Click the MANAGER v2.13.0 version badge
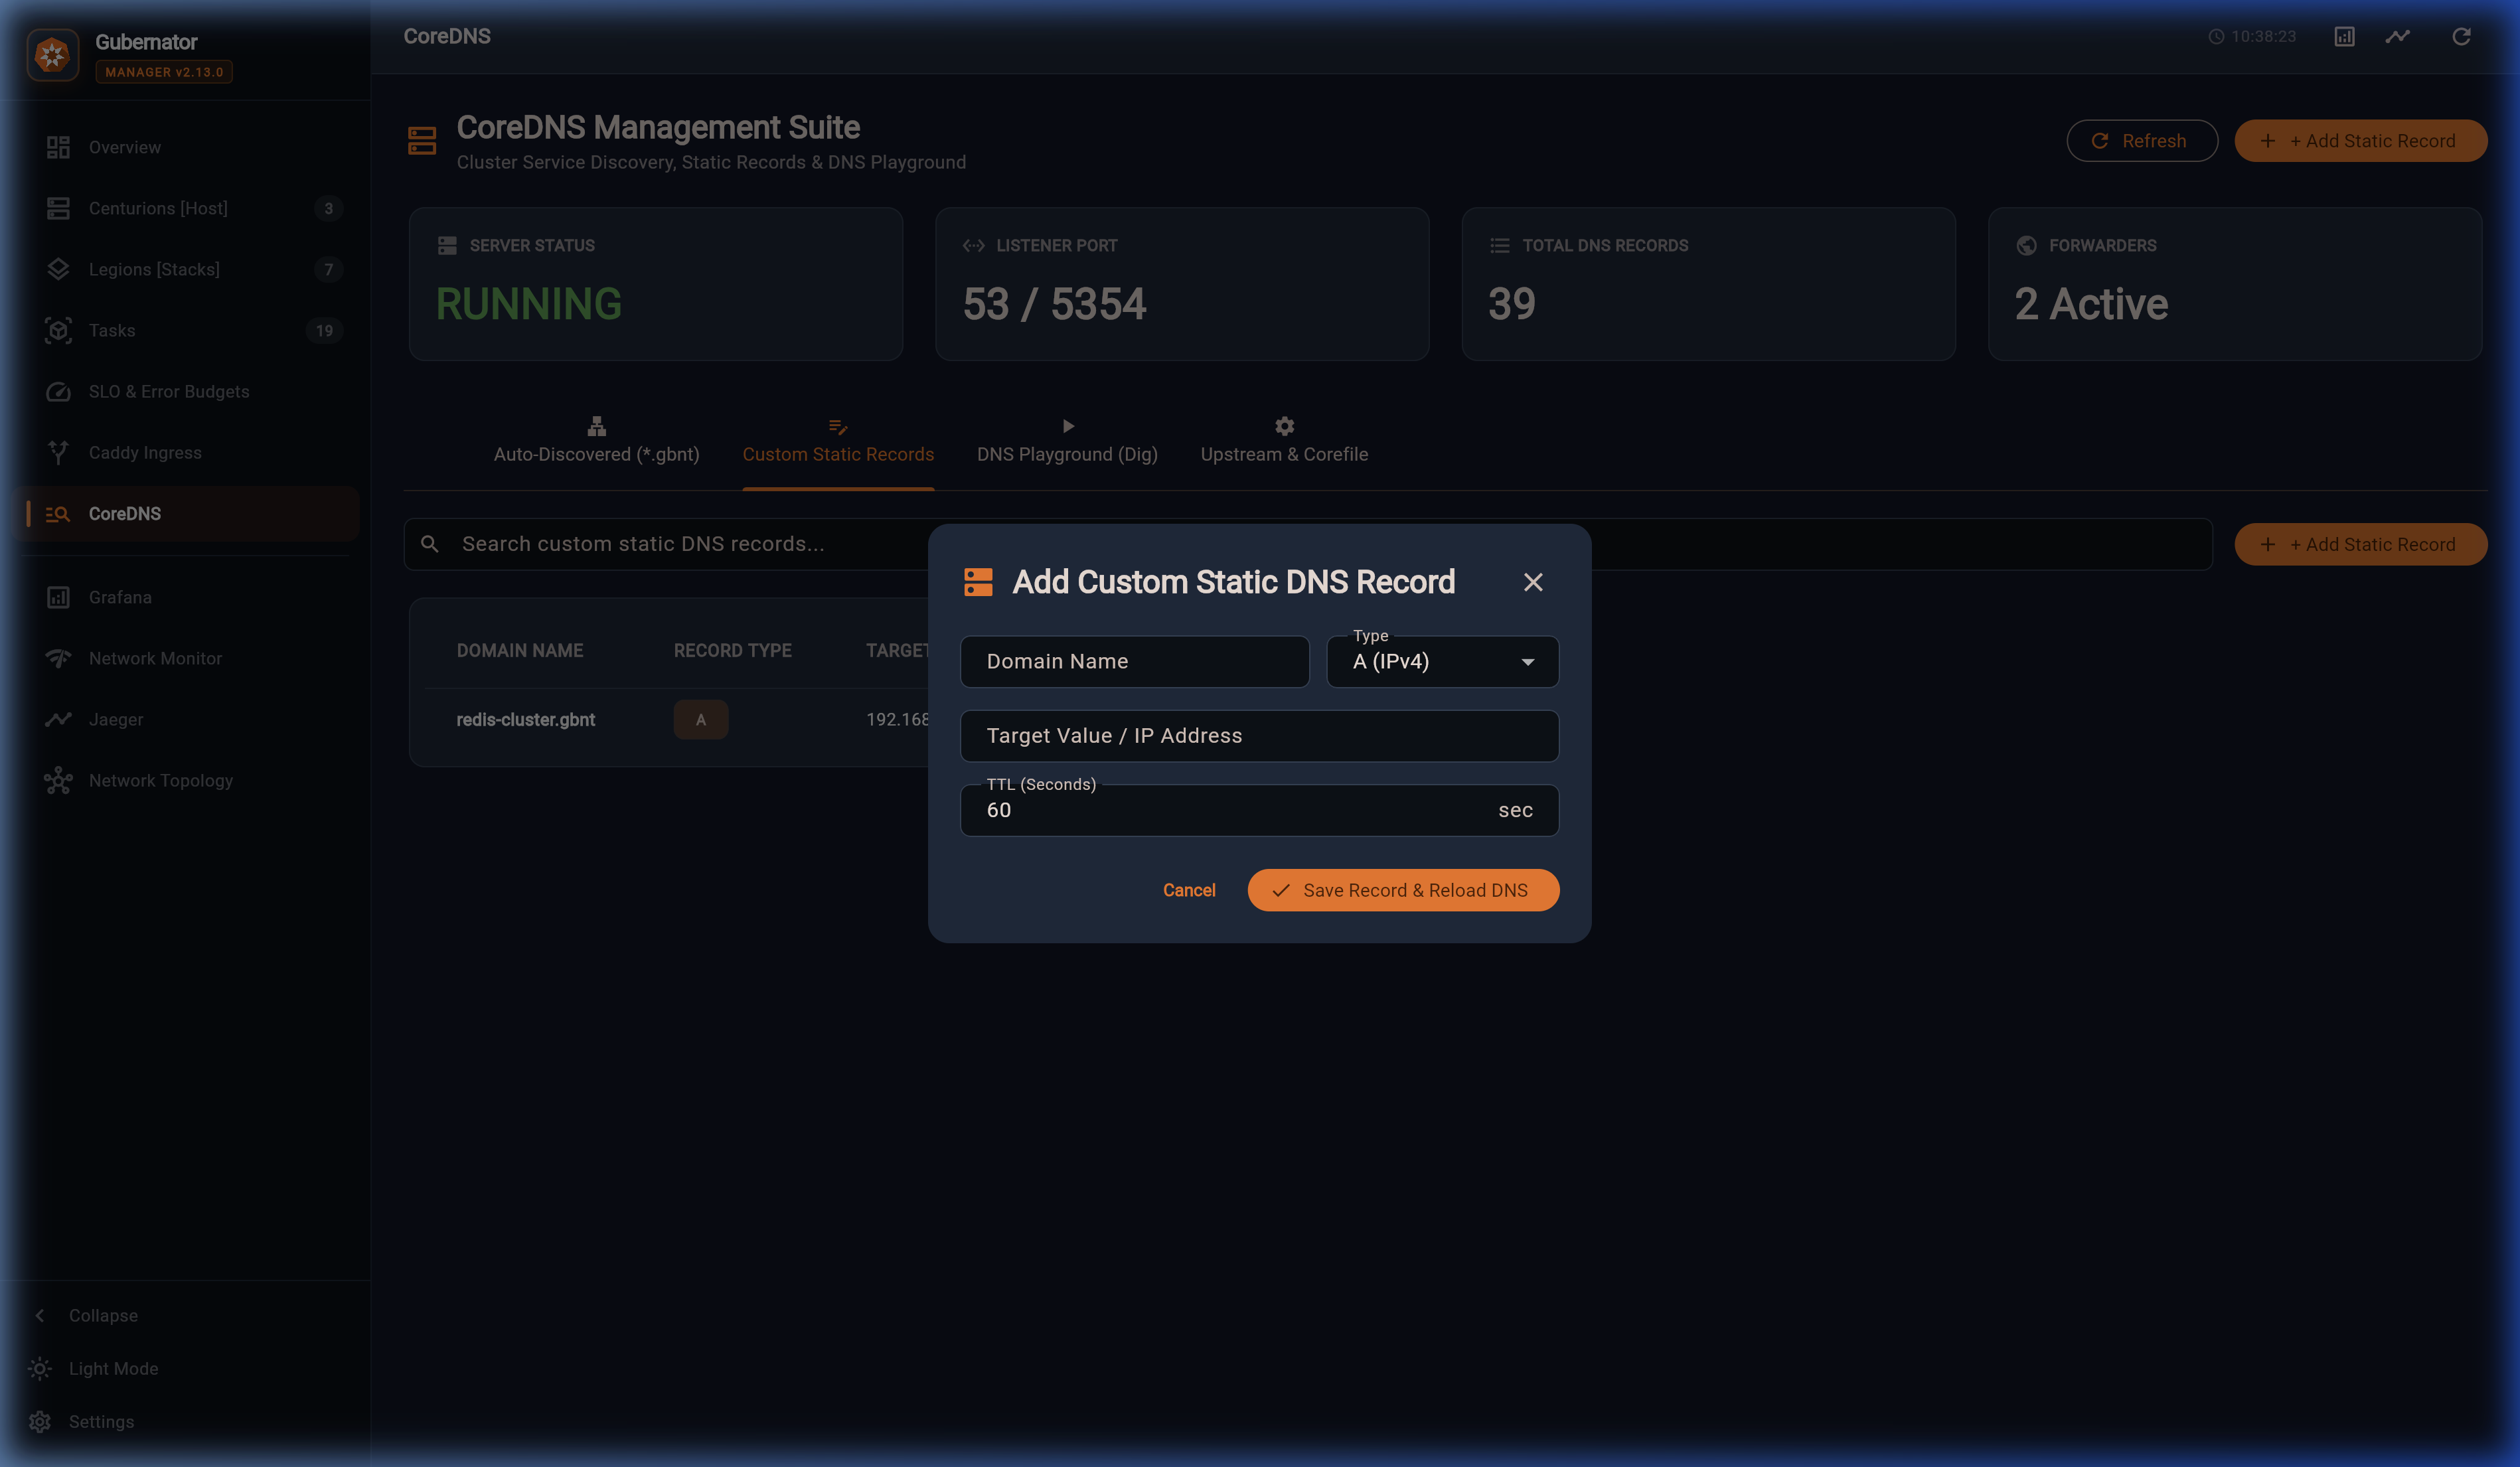Screen dimensions: 2520x1467 (x=164, y=72)
